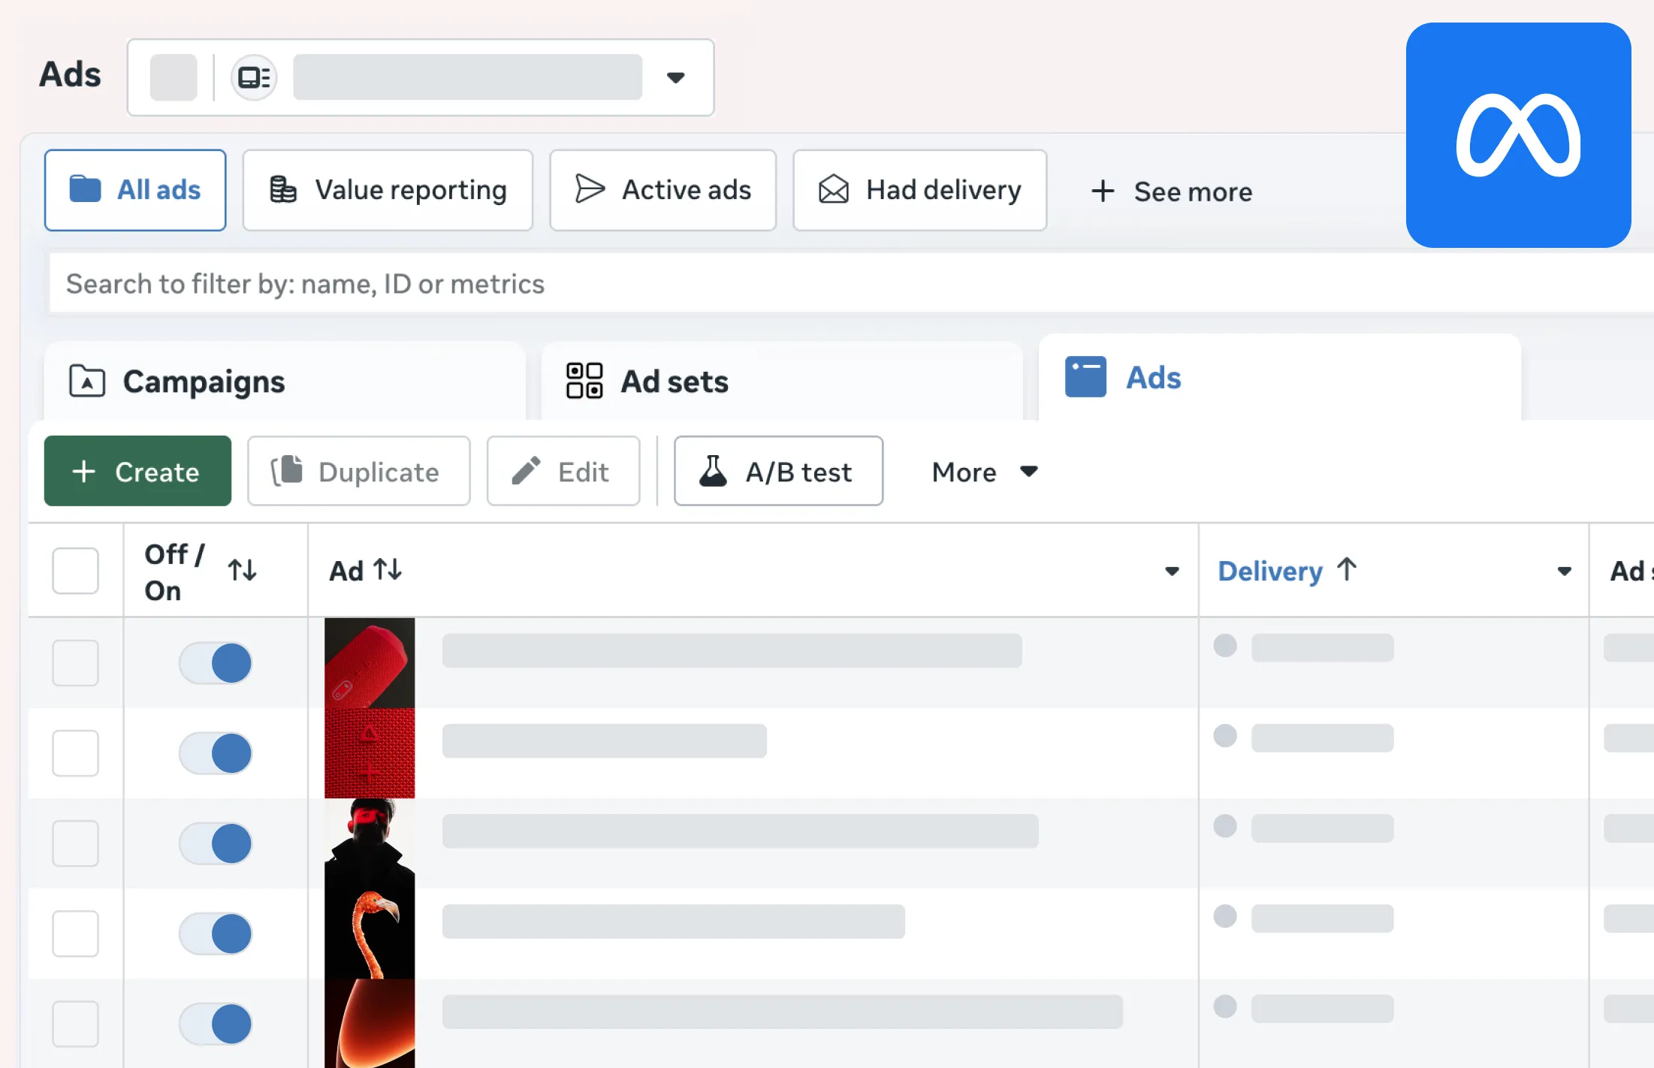Click the Value reporting coins icon
The image size is (1654, 1068).
pos(282,189)
